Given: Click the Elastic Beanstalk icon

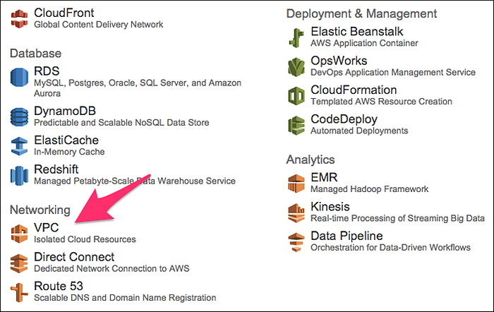Looking at the screenshot, I should (296, 38).
